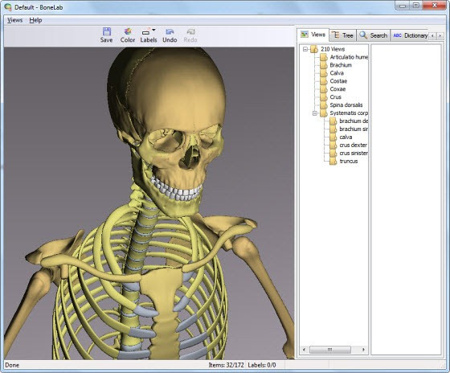Viewport: 450px width, 373px height.
Task: Click the Brachium folder icon
Action: [x=324, y=65]
